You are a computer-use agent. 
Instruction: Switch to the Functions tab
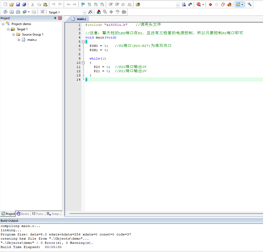click(x=39, y=214)
